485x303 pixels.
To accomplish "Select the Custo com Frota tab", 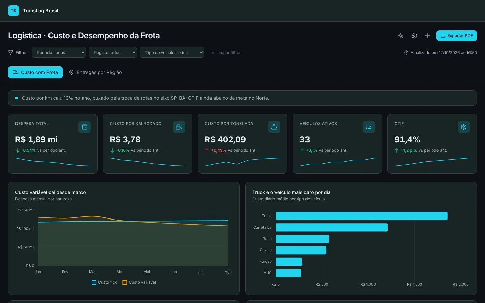I will 35,72.
